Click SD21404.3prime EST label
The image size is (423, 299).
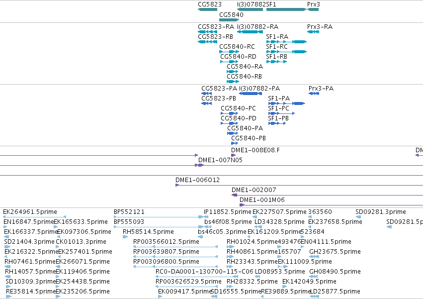(x=29, y=242)
